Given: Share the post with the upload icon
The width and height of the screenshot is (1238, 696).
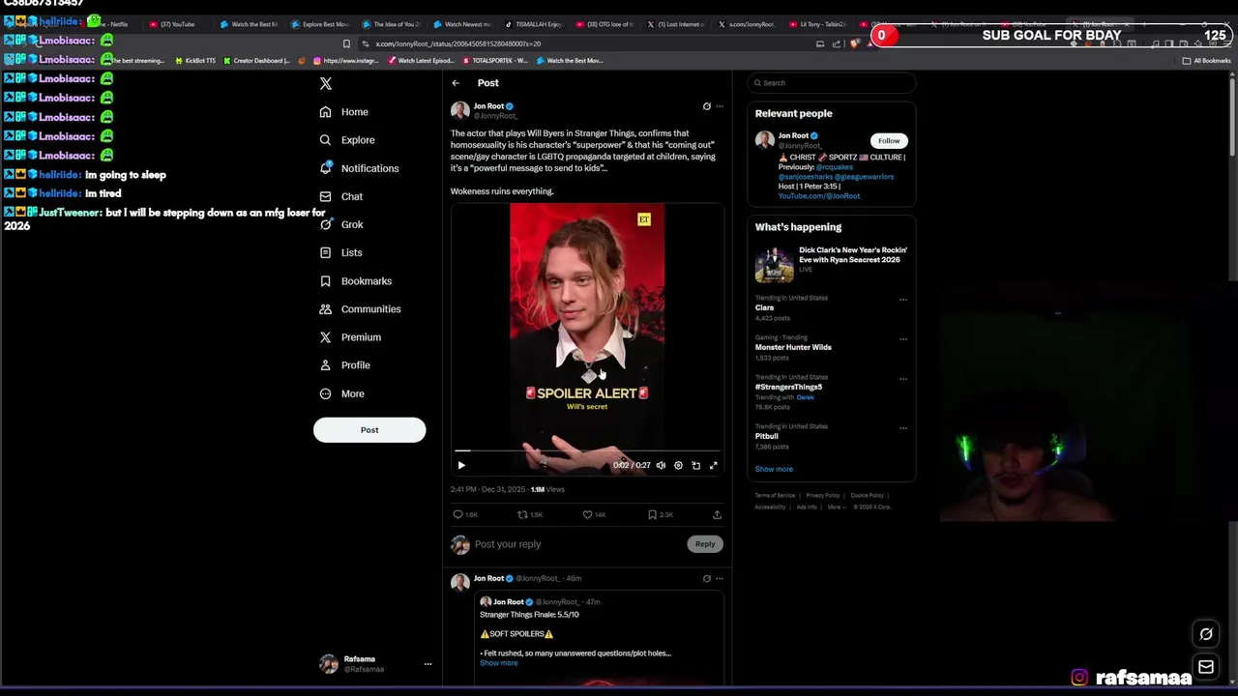Looking at the screenshot, I should click(x=717, y=514).
